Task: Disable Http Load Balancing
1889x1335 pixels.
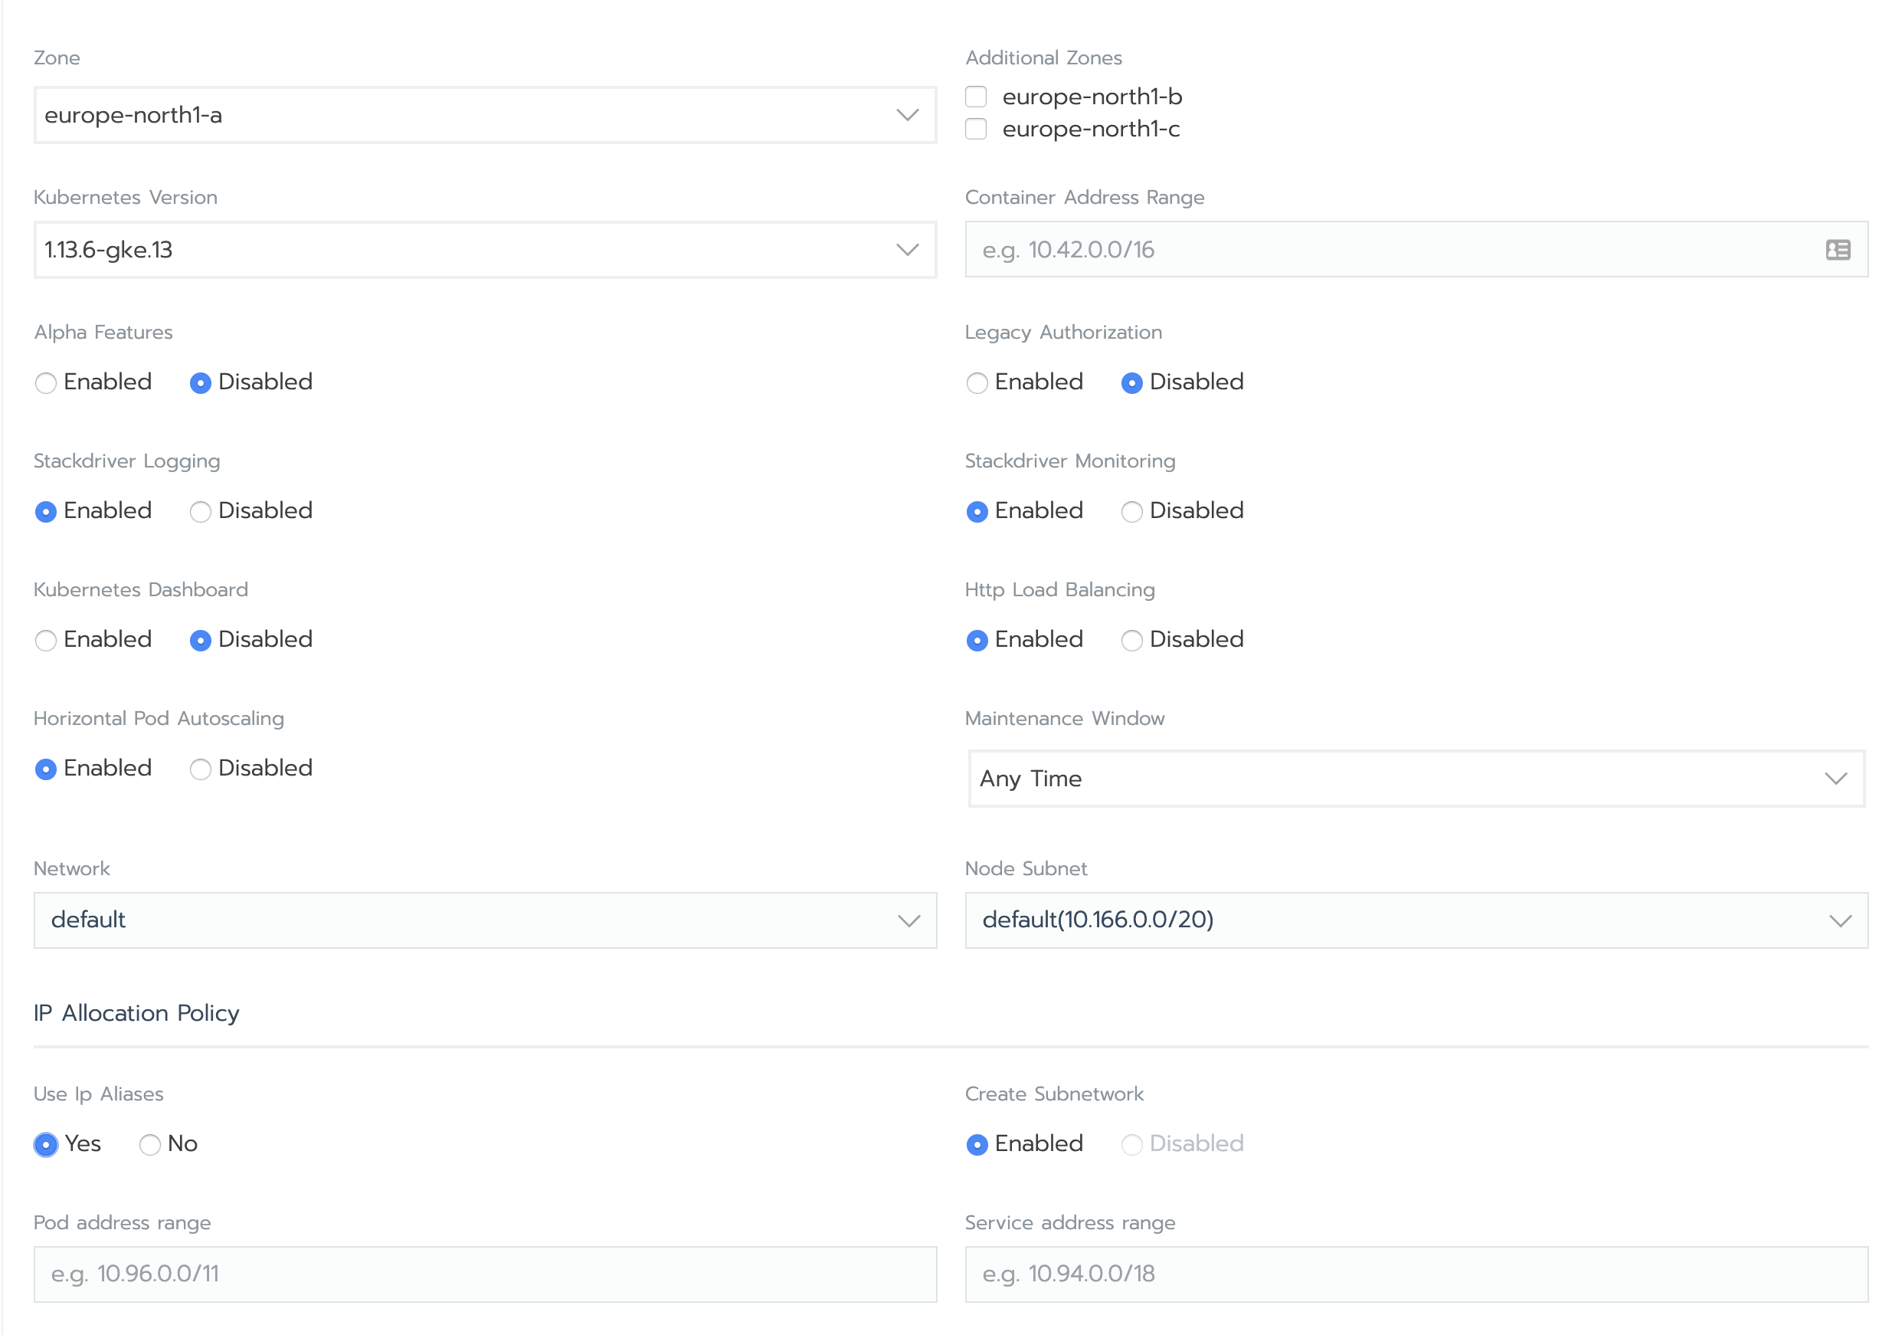Action: pyautogui.click(x=1132, y=641)
